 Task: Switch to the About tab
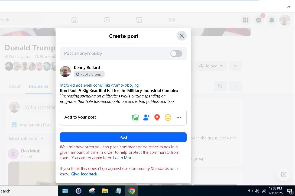(x=15, y=86)
